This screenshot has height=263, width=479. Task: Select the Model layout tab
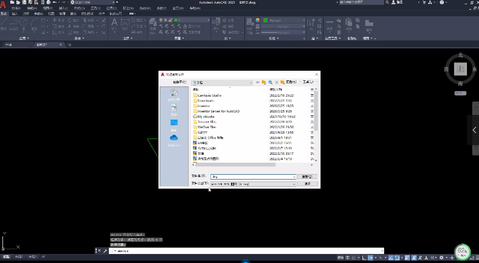pos(6,257)
